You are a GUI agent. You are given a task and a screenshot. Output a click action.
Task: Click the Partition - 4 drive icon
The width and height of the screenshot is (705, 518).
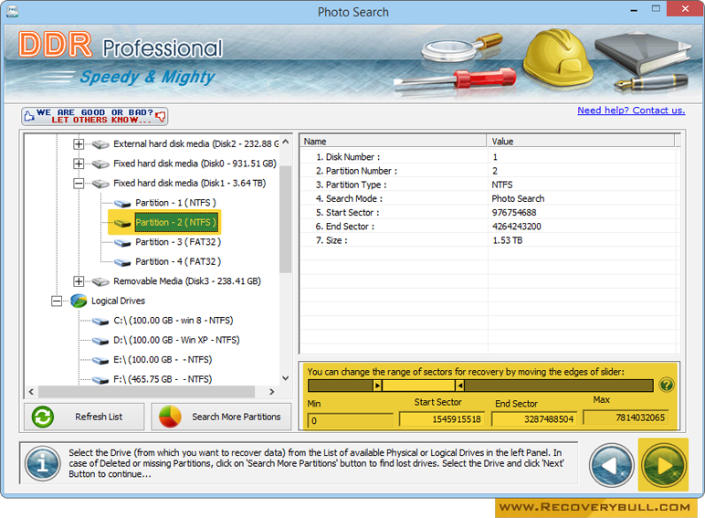coord(122,262)
